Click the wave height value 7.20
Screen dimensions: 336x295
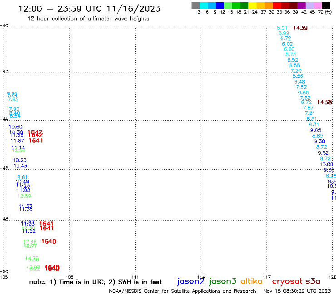click(x=296, y=71)
